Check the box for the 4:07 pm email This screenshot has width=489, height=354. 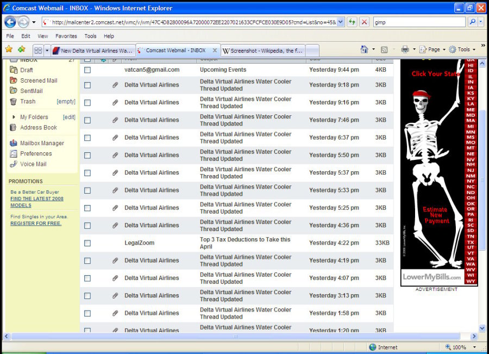(87, 278)
